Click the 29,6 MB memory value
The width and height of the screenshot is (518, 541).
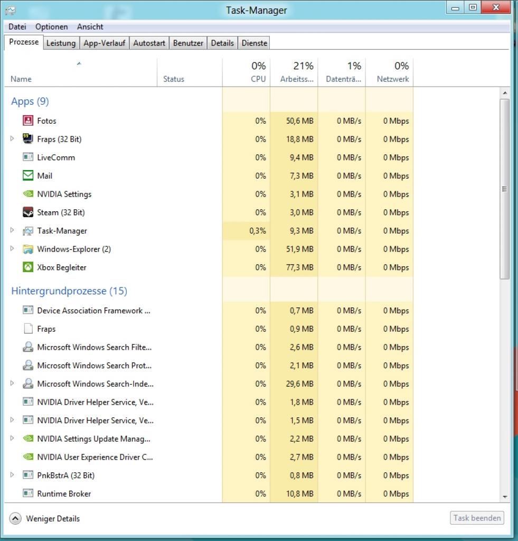[300, 384]
